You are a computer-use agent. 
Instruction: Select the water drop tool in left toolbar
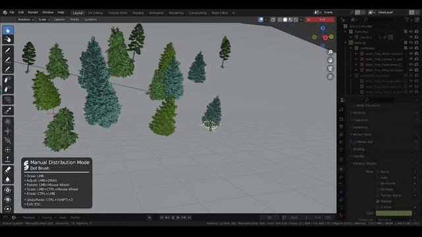[x=8, y=179]
